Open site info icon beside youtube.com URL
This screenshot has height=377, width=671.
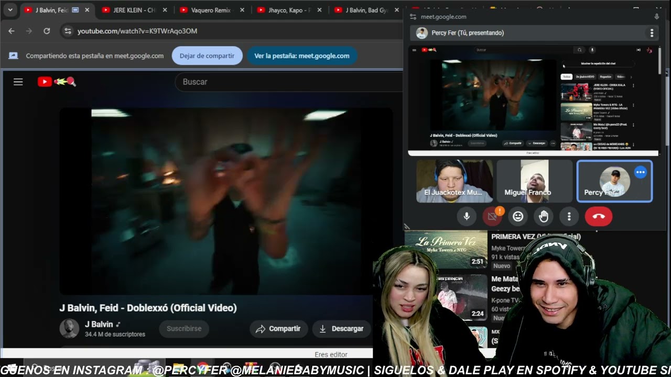pos(68,31)
